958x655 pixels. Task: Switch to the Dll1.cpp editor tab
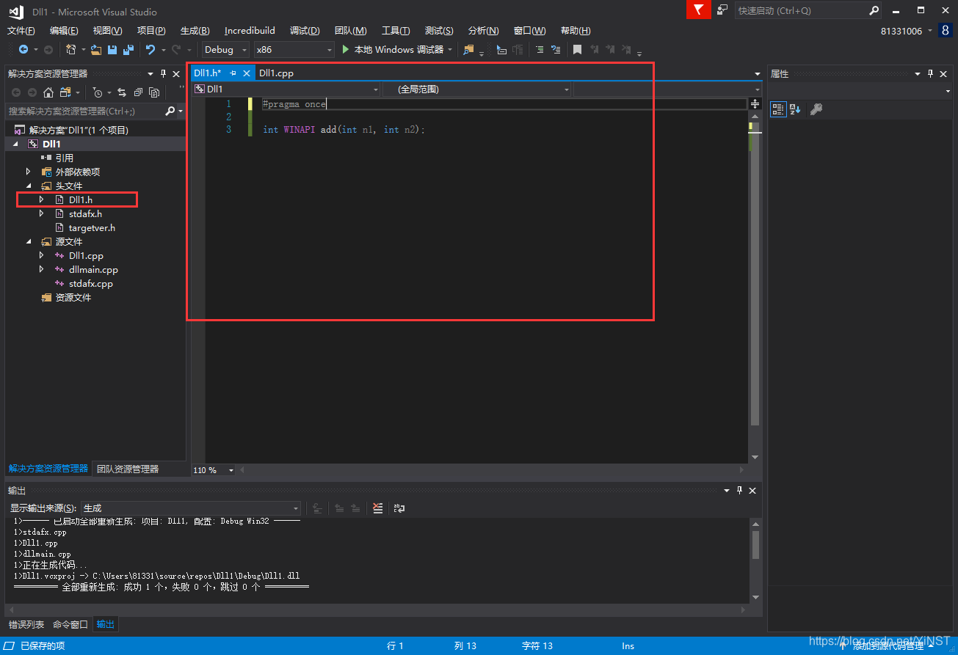click(x=277, y=73)
